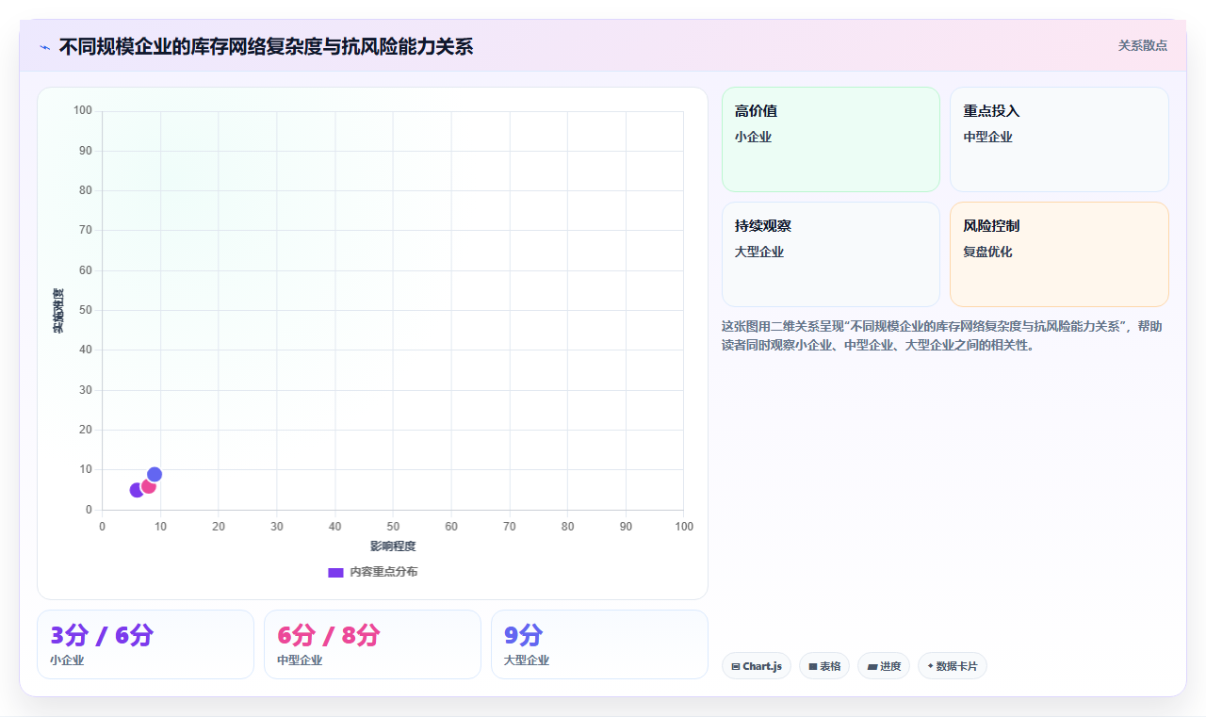This screenshot has width=1206, height=717.
Task: Click the 50 label on the y-axis
Action: (x=86, y=310)
